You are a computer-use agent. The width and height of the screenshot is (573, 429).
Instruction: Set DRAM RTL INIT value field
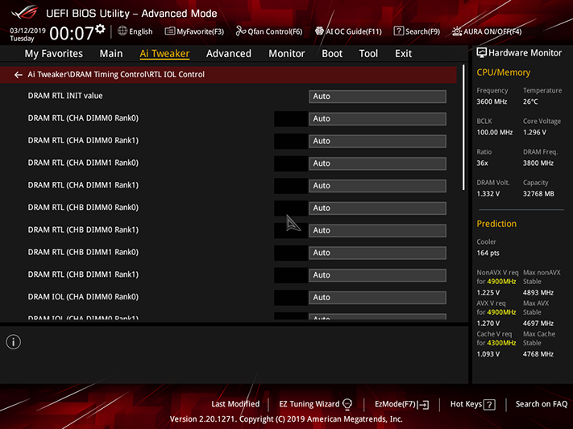[x=377, y=97]
